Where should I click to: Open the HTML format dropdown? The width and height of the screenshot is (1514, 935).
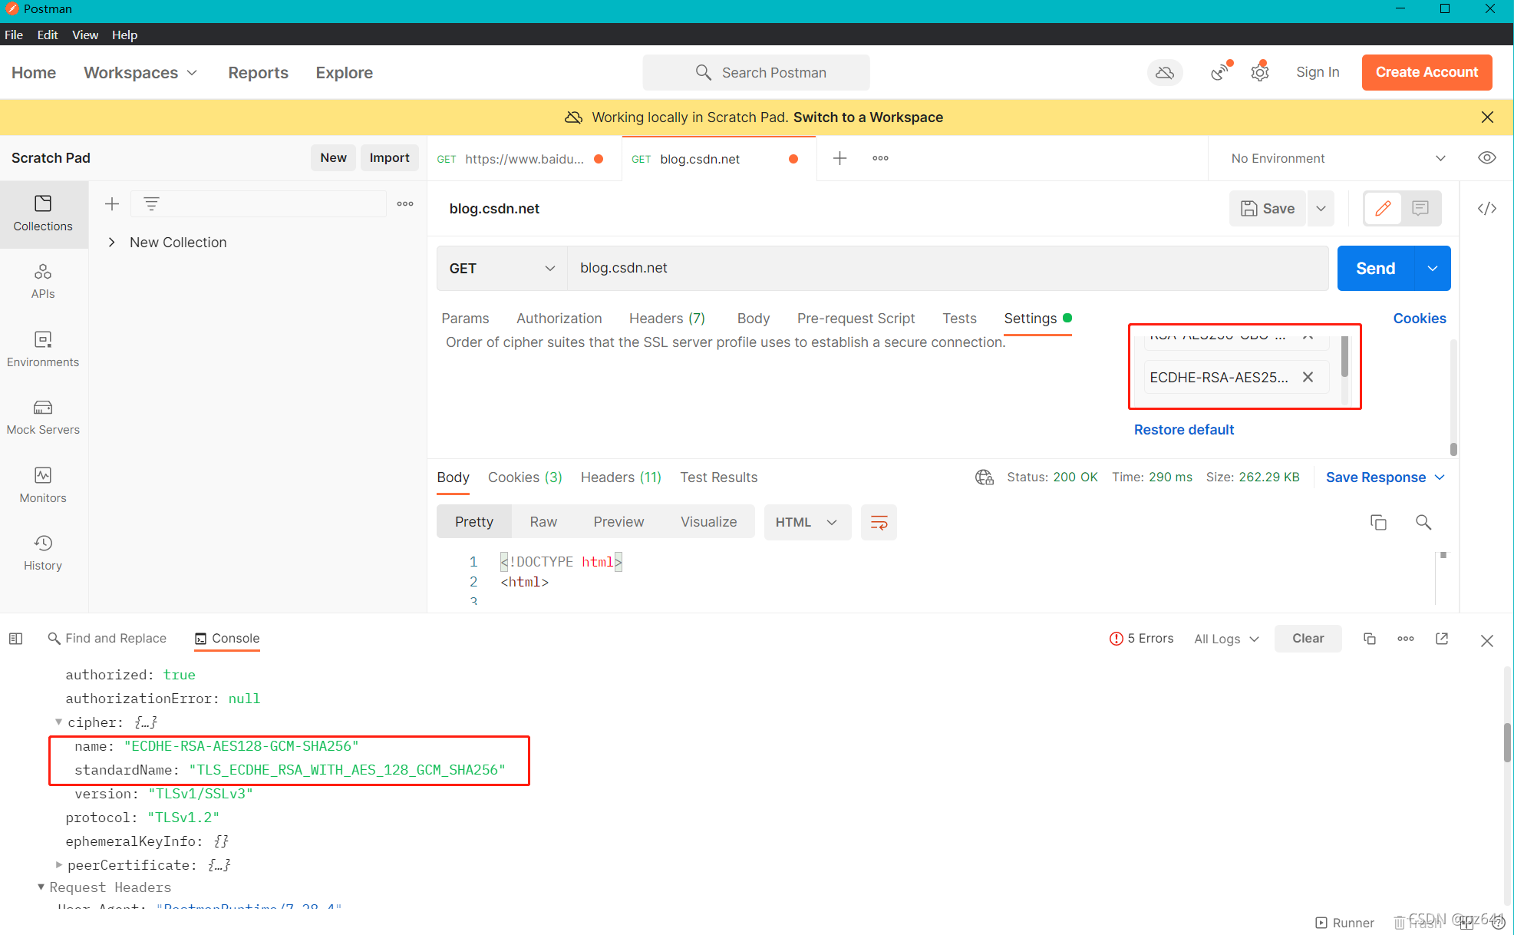tap(807, 523)
